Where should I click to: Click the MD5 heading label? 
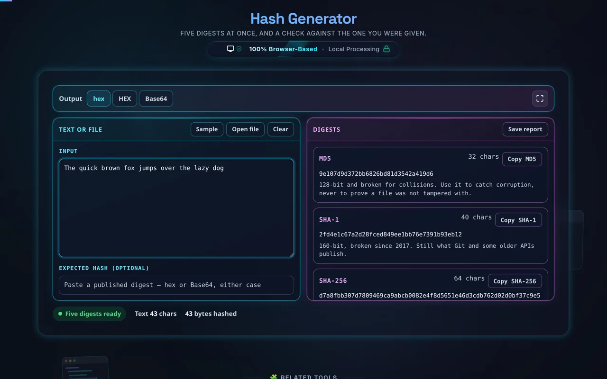325,158
